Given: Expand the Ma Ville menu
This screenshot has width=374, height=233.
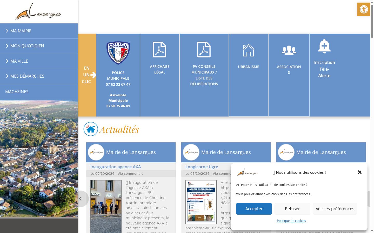Looking at the screenshot, I should click(x=39, y=61).
